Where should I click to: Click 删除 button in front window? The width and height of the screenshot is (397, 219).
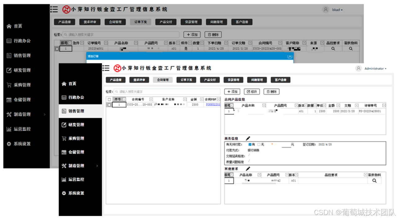click(x=271, y=92)
